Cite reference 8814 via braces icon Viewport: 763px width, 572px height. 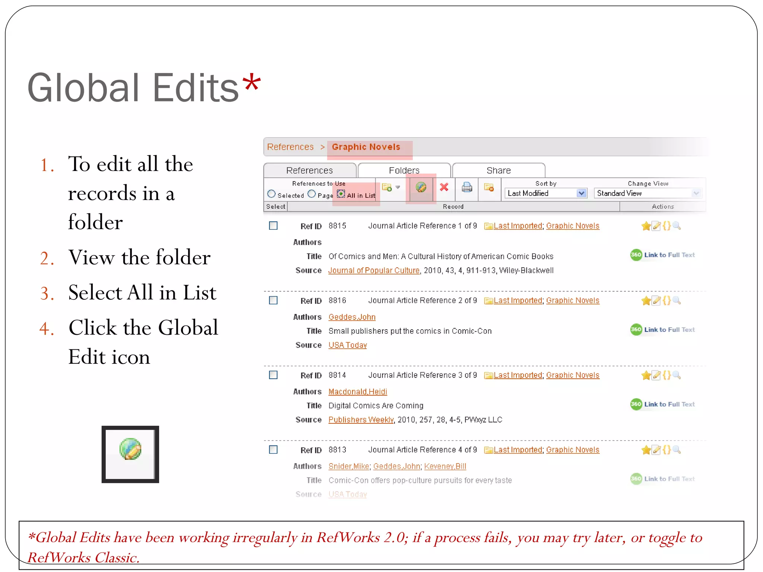click(x=667, y=375)
